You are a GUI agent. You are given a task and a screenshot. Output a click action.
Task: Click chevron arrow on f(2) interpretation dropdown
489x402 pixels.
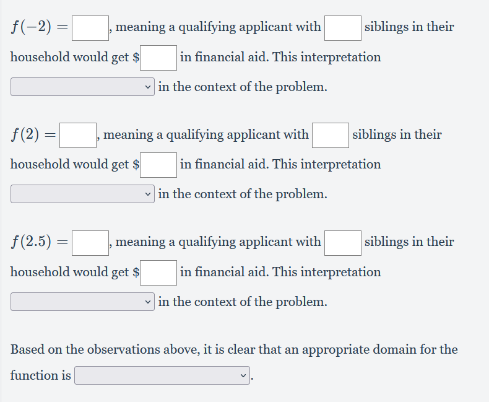[148, 194]
